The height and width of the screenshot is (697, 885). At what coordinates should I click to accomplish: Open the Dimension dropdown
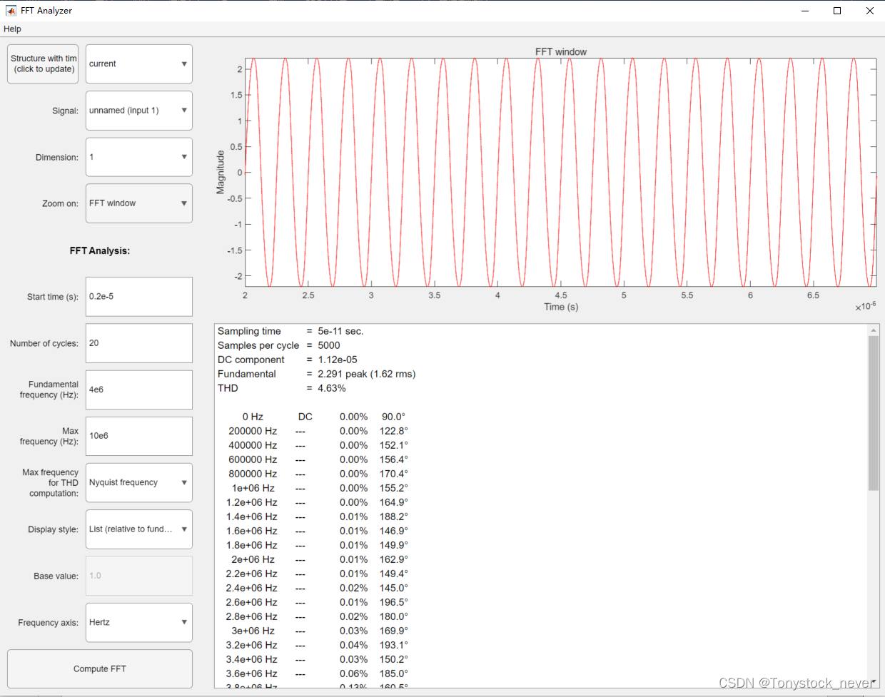[138, 157]
